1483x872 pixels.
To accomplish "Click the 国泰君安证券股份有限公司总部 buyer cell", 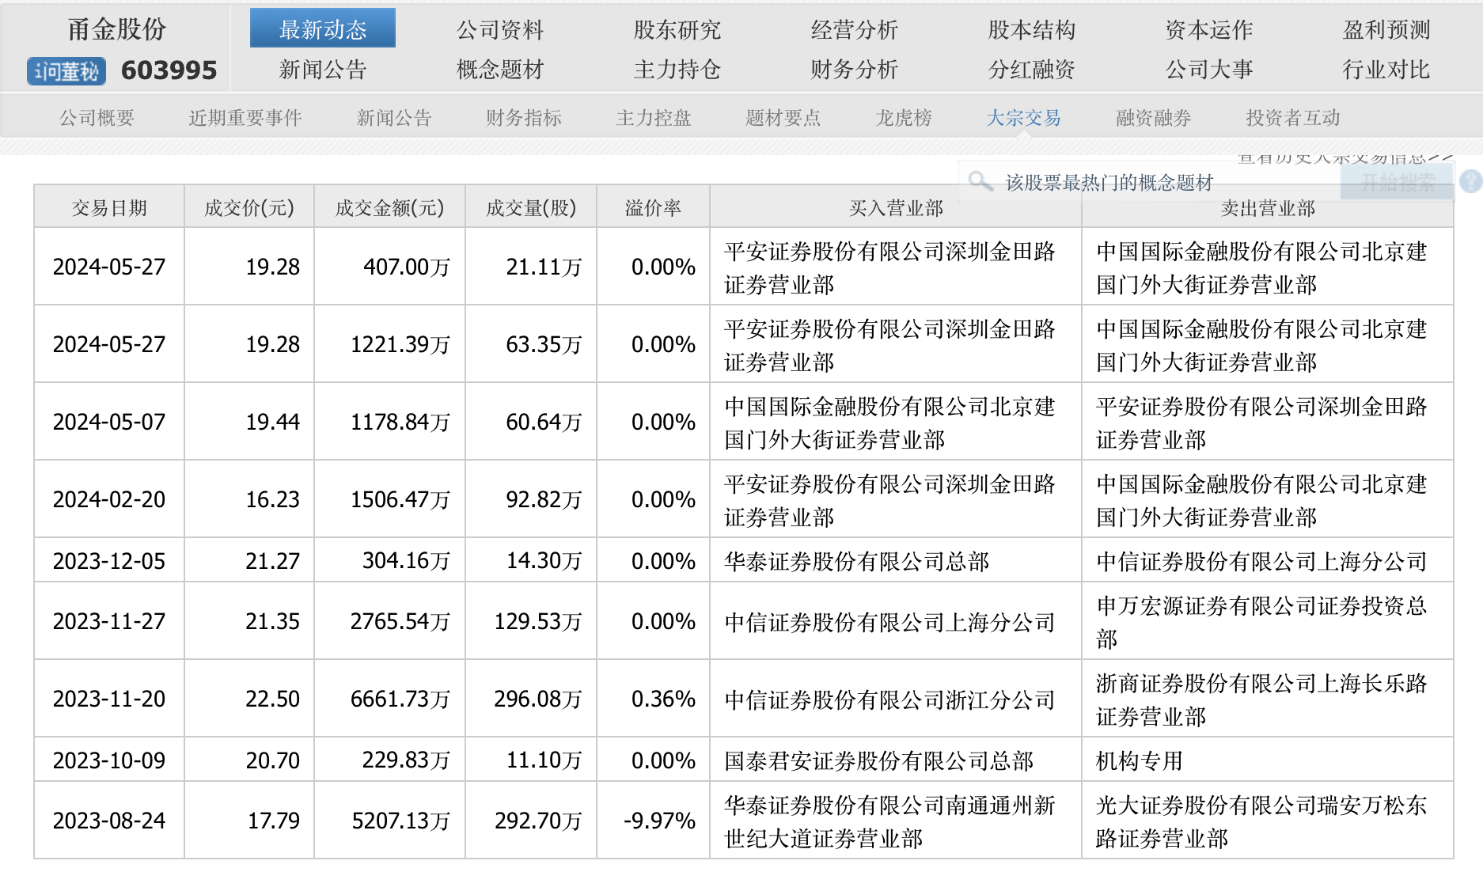I will point(896,760).
